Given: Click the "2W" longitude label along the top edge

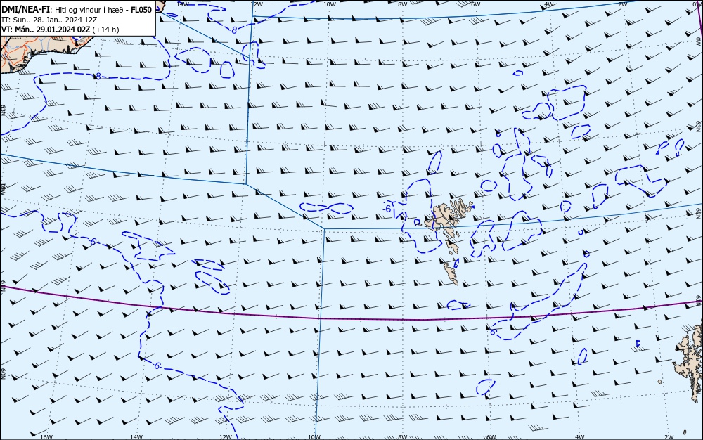Looking at the screenshot, I should click(x=622, y=4).
